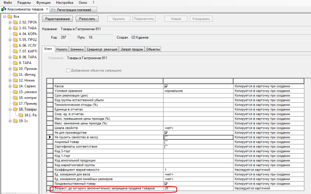This screenshot has width=311, height=194.
Task: Select folder icon of 9. ТАРА
Action: coord(15,63)
